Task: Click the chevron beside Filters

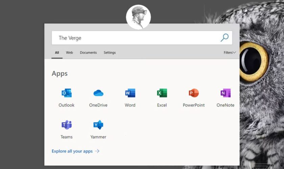Action: point(234,53)
